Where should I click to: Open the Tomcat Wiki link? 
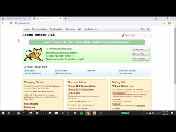[74, 93]
